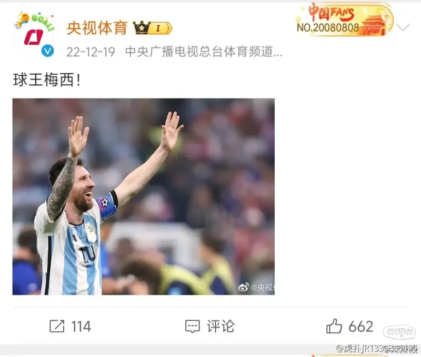This screenshot has height=357, width=421.
Task: Open source 中央广播电视总台体育频道 link
Action: click(204, 52)
